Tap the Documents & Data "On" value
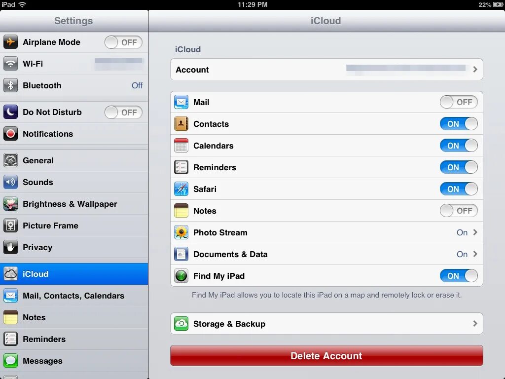This screenshot has height=379, width=505. [x=462, y=254]
